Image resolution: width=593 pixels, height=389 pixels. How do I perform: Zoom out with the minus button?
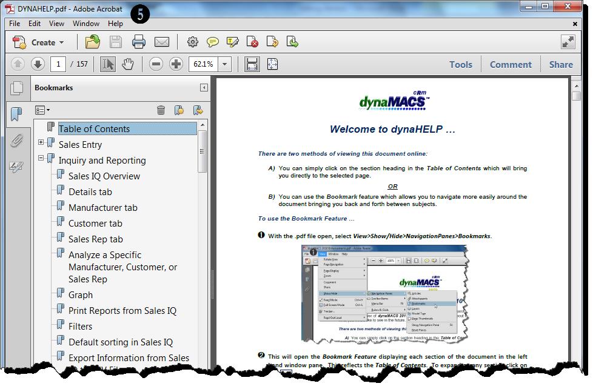click(156, 64)
